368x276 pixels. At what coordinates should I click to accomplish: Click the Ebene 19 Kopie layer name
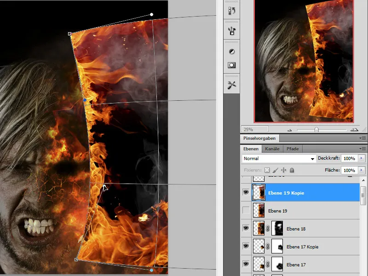coord(286,193)
